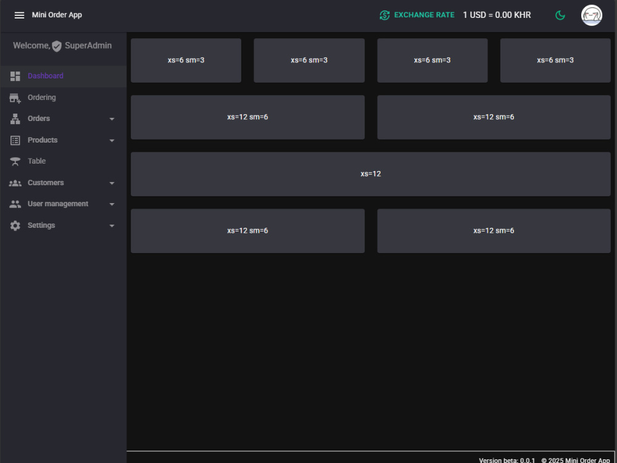
Task: Toggle dark mode with the moon icon
Action: click(x=560, y=15)
